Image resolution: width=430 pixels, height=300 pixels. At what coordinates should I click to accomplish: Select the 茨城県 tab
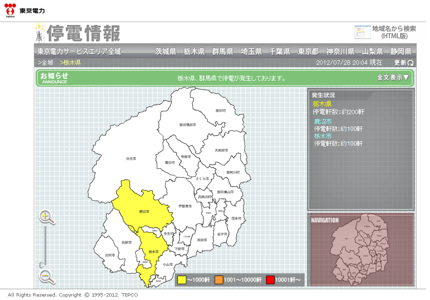coord(166,51)
